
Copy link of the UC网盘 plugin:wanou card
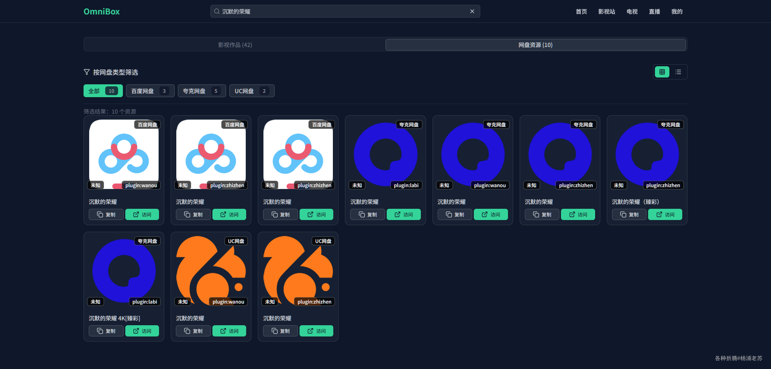(x=193, y=331)
